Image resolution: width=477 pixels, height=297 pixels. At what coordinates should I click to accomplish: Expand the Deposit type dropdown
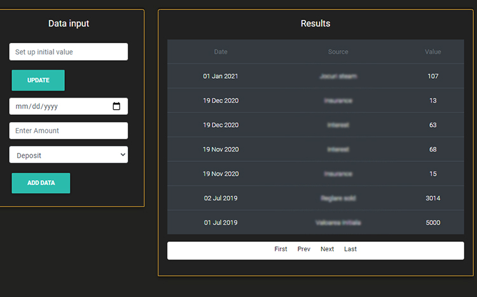point(68,155)
